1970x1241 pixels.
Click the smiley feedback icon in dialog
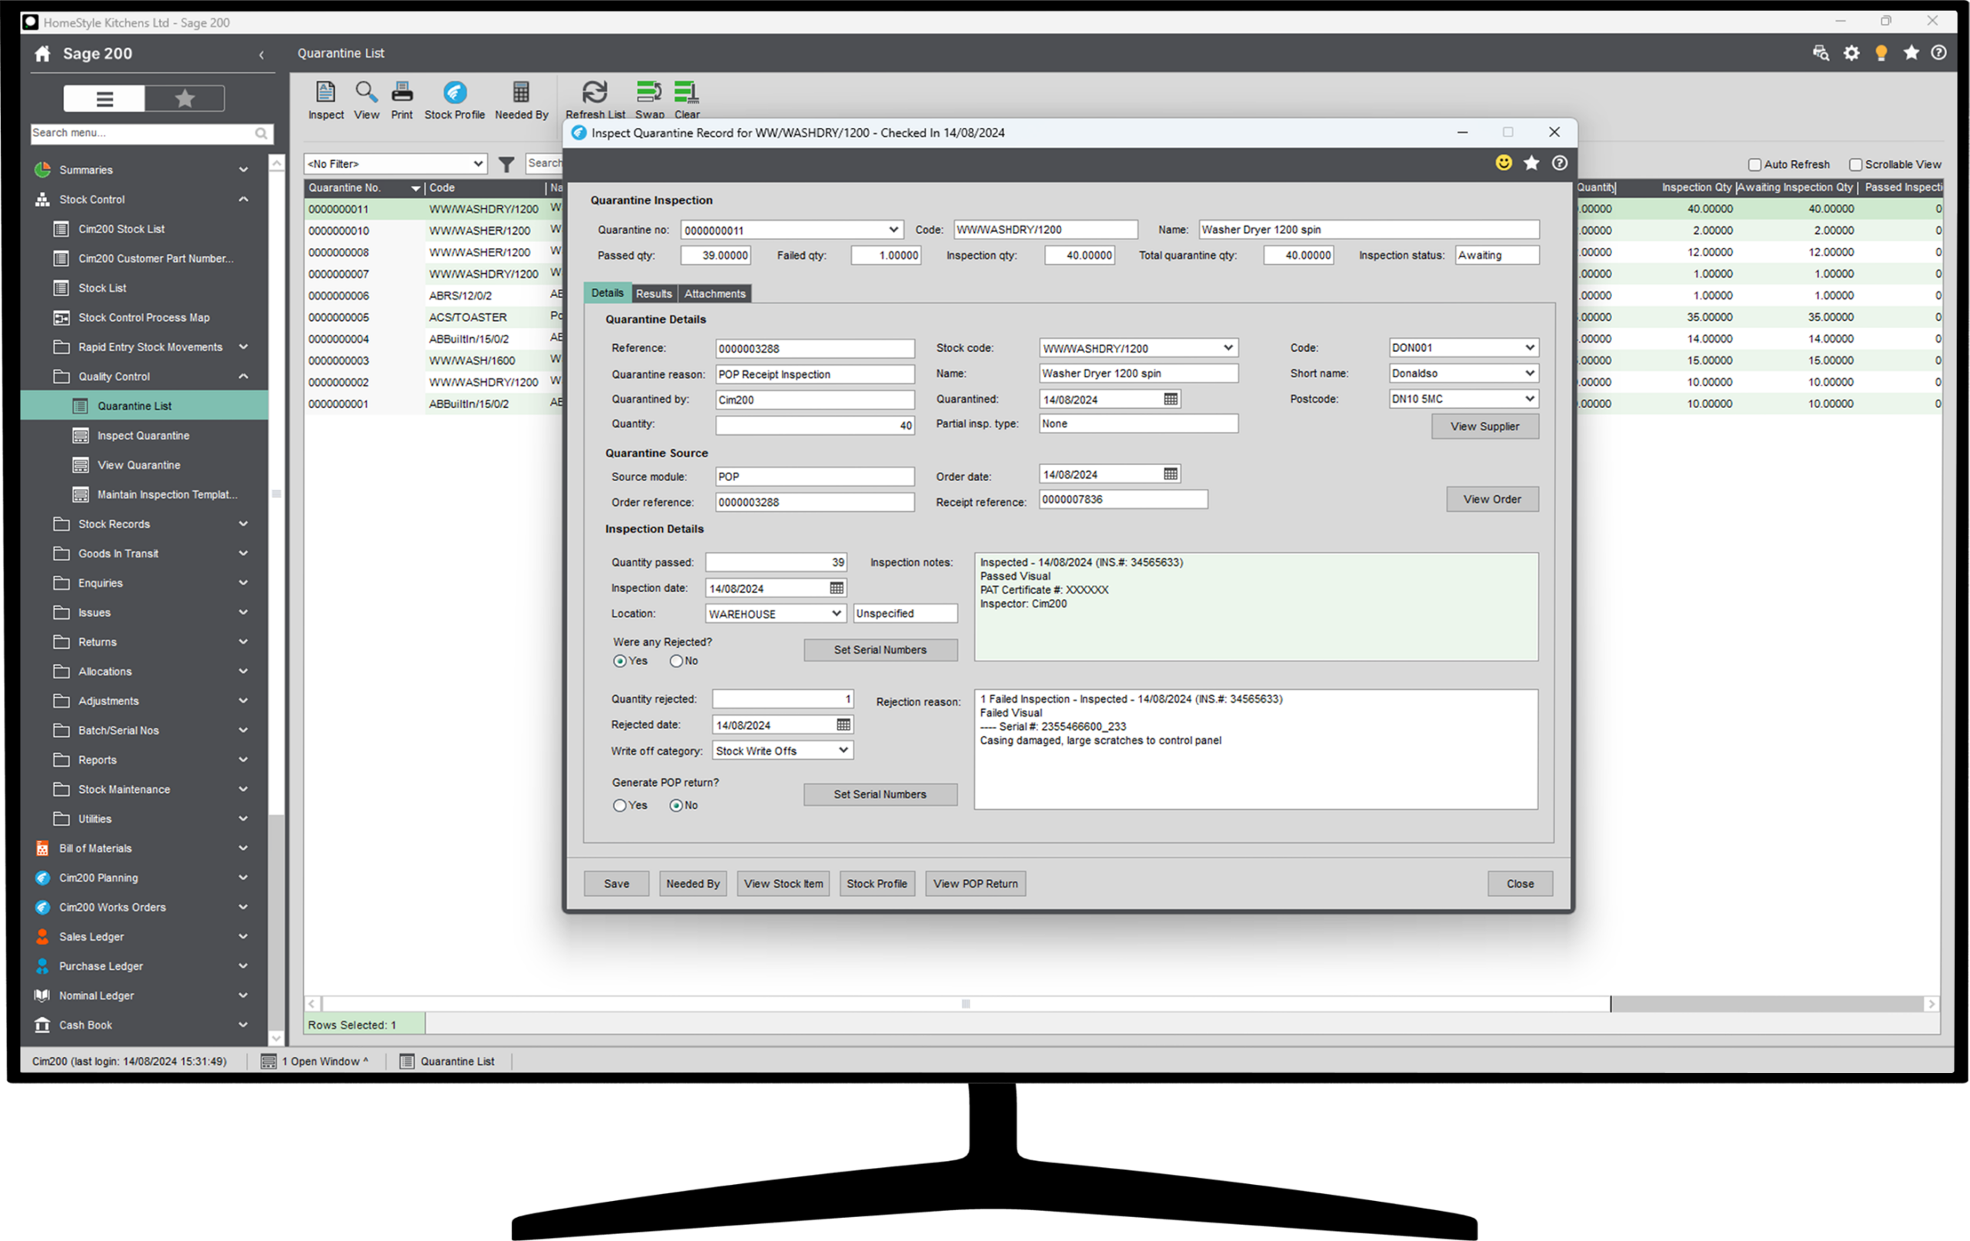(x=1504, y=163)
